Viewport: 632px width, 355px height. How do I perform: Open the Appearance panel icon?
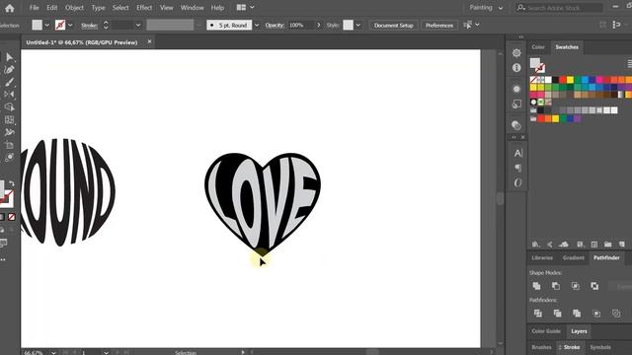coord(516,89)
